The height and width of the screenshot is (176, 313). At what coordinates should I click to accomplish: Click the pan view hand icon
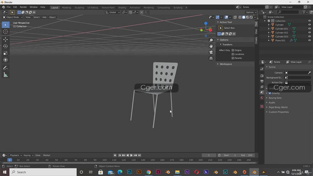click(211, 46)
